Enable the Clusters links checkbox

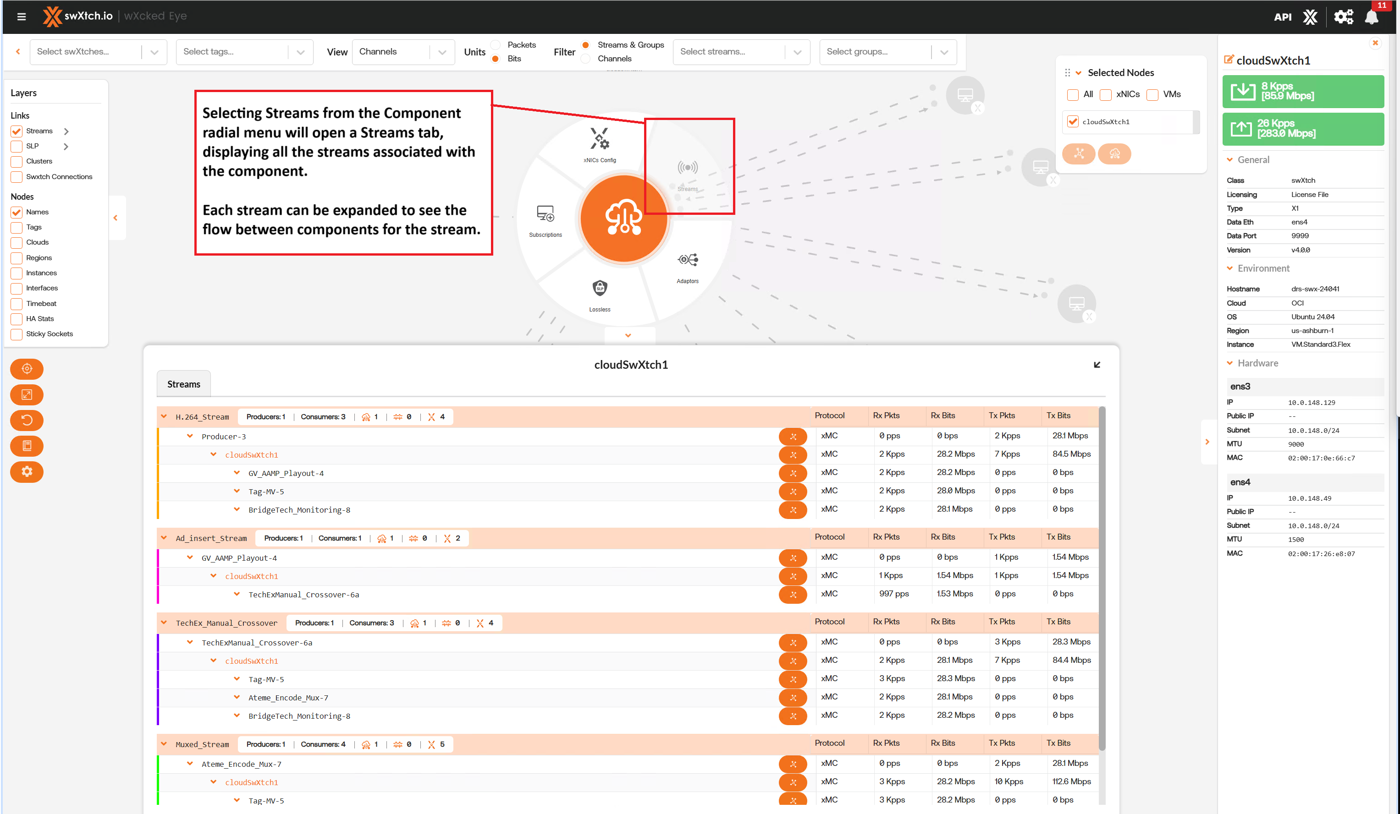point(17,162)
